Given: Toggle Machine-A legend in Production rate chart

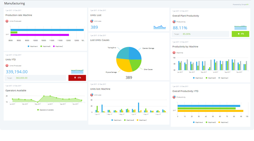Looking at the screenshot, I should point(33,46).
